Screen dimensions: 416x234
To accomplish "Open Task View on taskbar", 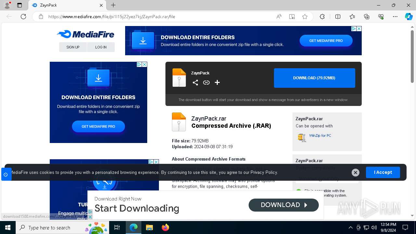I will [117, 227].
